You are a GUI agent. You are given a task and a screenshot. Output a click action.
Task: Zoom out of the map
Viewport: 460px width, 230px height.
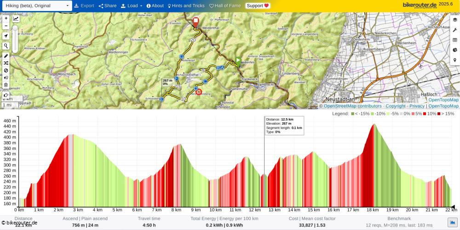[x=6, y=26]
